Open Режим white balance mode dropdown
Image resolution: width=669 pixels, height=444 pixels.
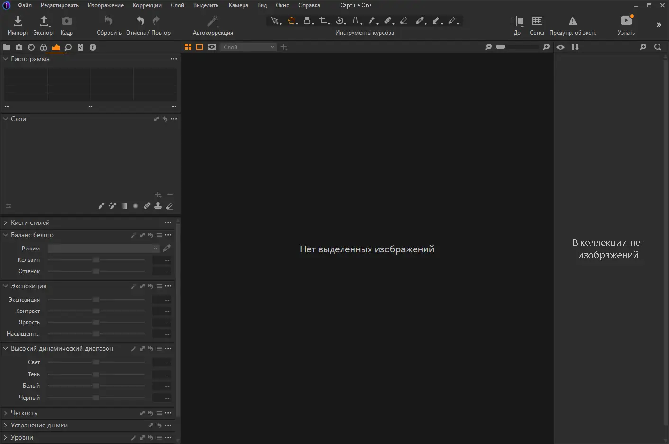[x=103, y=248]
